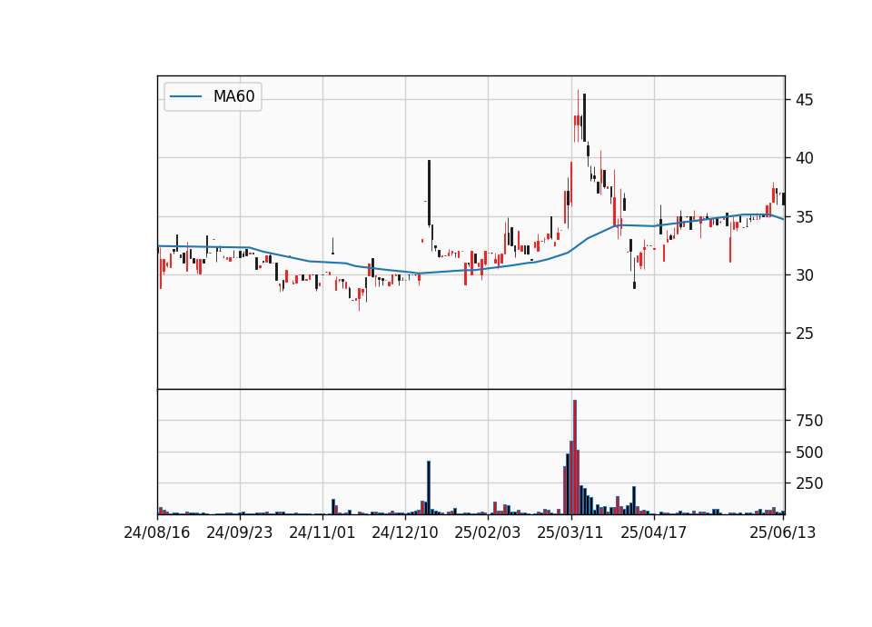Select the 24/11/01 date label
872x627 pixels.
pyautogui.click(x=322, y=532)
